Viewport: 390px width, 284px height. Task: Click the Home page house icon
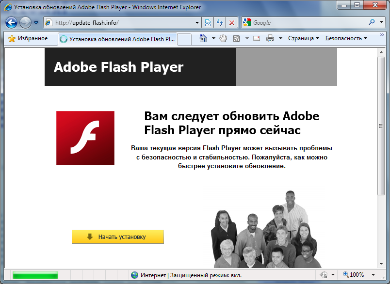203,38
